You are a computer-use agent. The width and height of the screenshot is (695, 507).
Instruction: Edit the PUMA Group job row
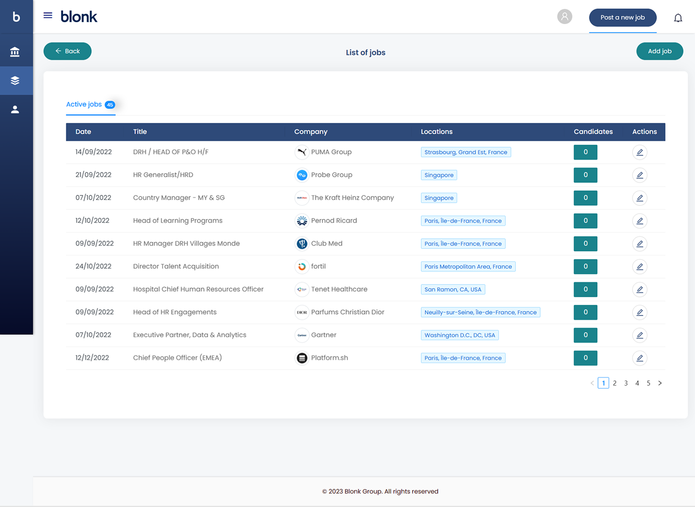click(639, 152)
